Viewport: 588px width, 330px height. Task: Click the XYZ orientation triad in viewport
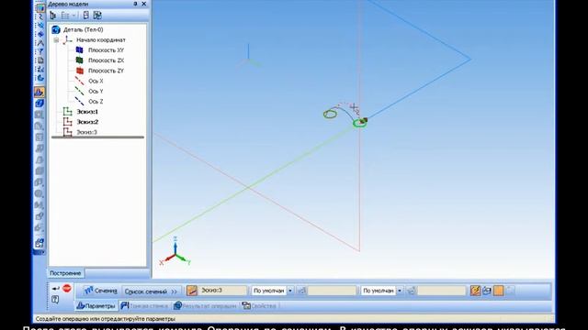click(175, 252)
